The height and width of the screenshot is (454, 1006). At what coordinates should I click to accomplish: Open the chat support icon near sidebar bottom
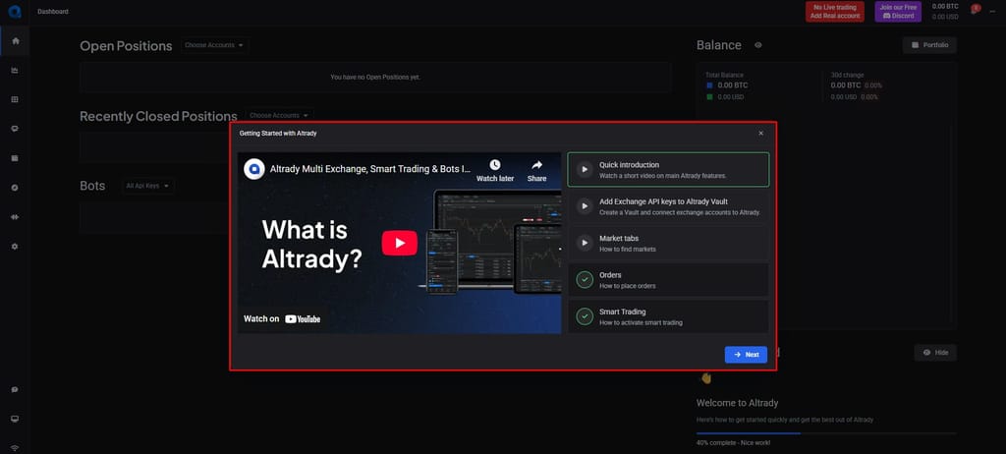pos(15,389)
